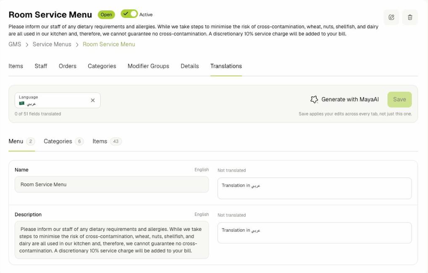Click the Arabic flag icon
This screenshot has width=428, height=273.
pos(22,103)
